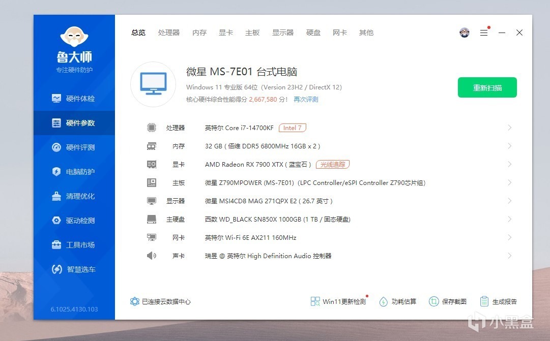Click the 网卡 network card icon

[x=152, y=238]
